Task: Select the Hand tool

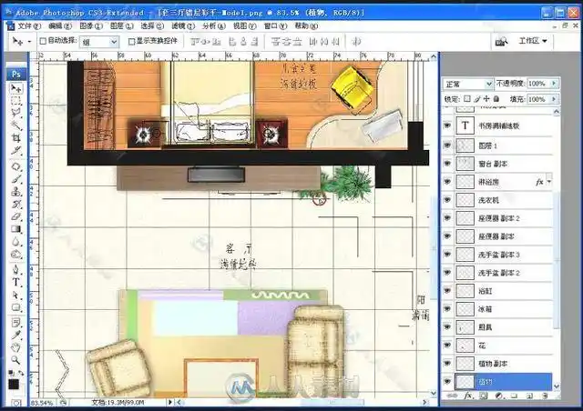Action: point(15,347)
